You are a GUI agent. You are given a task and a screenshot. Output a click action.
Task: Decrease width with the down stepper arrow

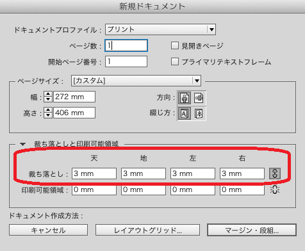point(48,99)
